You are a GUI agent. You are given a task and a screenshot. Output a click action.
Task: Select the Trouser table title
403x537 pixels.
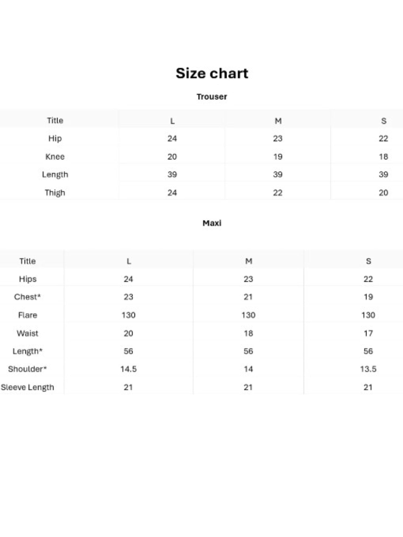pyautogui.click(x=212, y=97)
